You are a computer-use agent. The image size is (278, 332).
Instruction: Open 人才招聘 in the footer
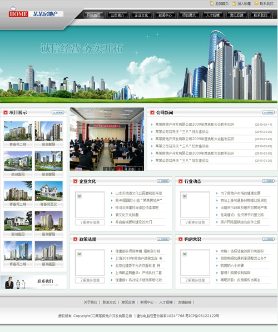click(x=166, y=302)
